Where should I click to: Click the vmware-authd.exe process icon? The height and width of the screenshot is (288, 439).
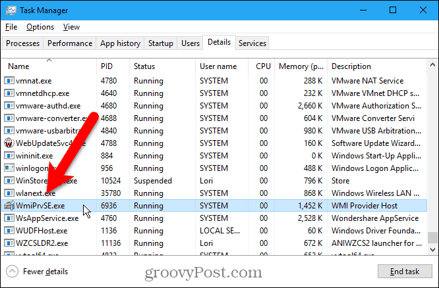(x=9, y=106)
